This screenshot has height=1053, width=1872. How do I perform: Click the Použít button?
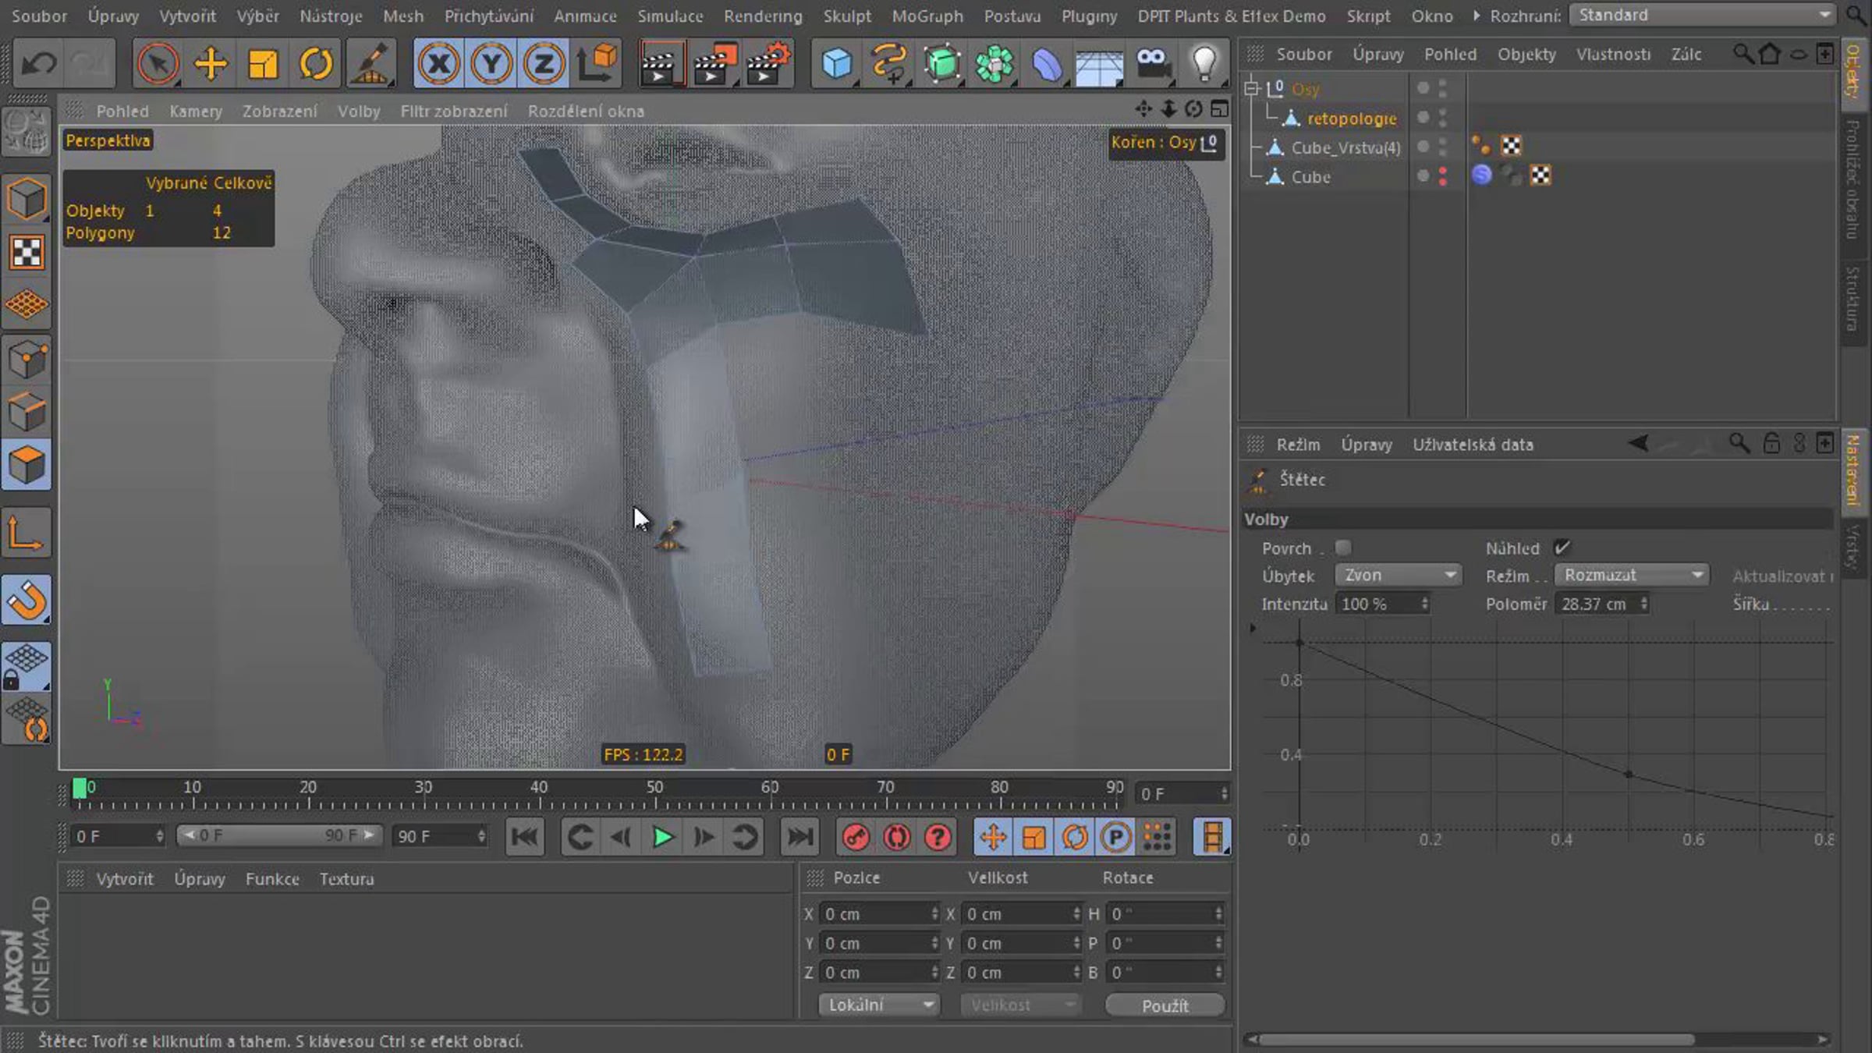[x=1165, y=1005]
